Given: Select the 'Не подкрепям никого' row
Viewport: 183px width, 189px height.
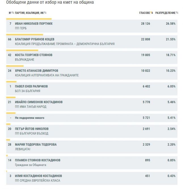Looking at the screenshot, I should coord(30,118).
